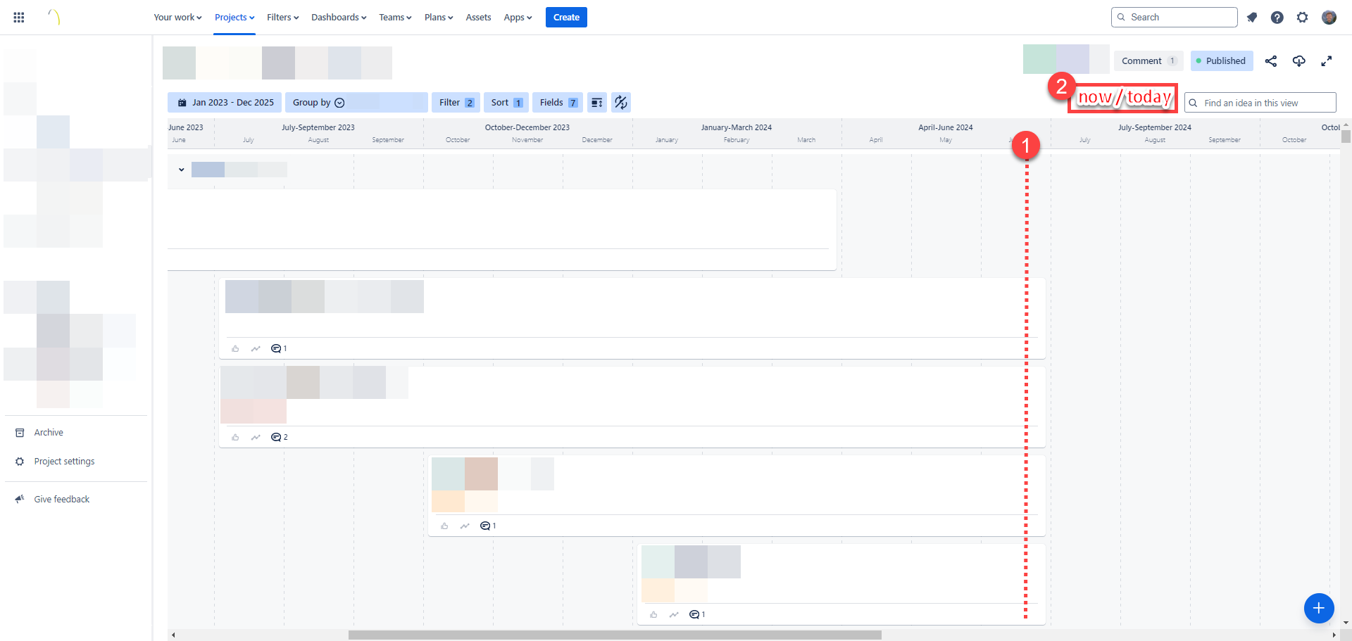
Task: Collapse the first group with the chevron
Action: [182, 170]
